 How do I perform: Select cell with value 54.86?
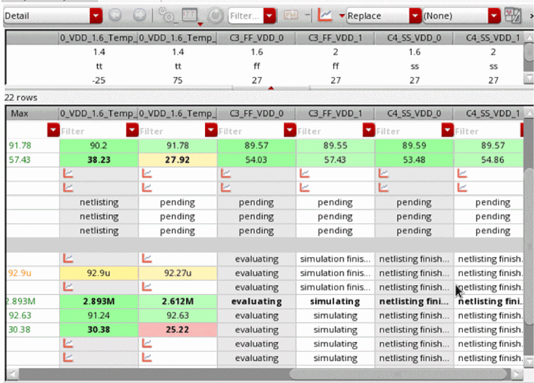(489, 160)
